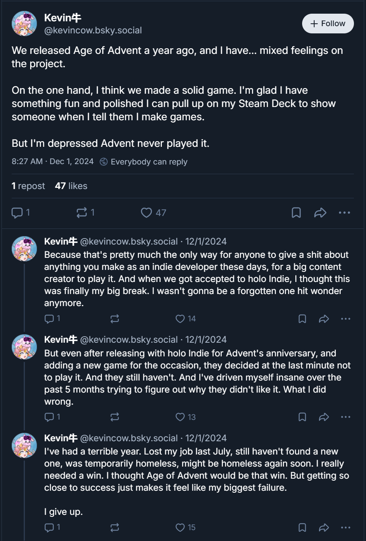Viewport: 366px width, 541px height.
Task: Repost the reply with 13 likes
Action: point(115,417)
